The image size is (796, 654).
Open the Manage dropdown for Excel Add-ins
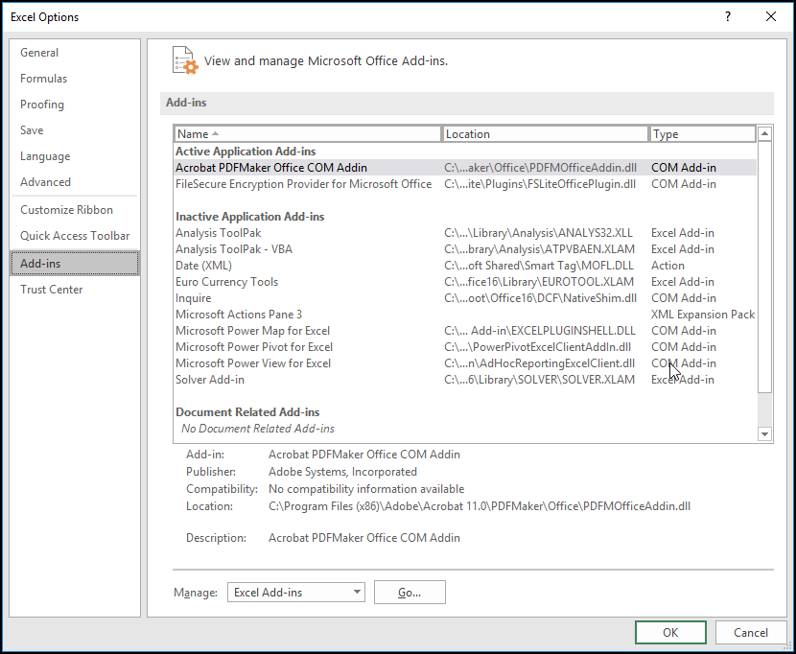click(295, 593)
